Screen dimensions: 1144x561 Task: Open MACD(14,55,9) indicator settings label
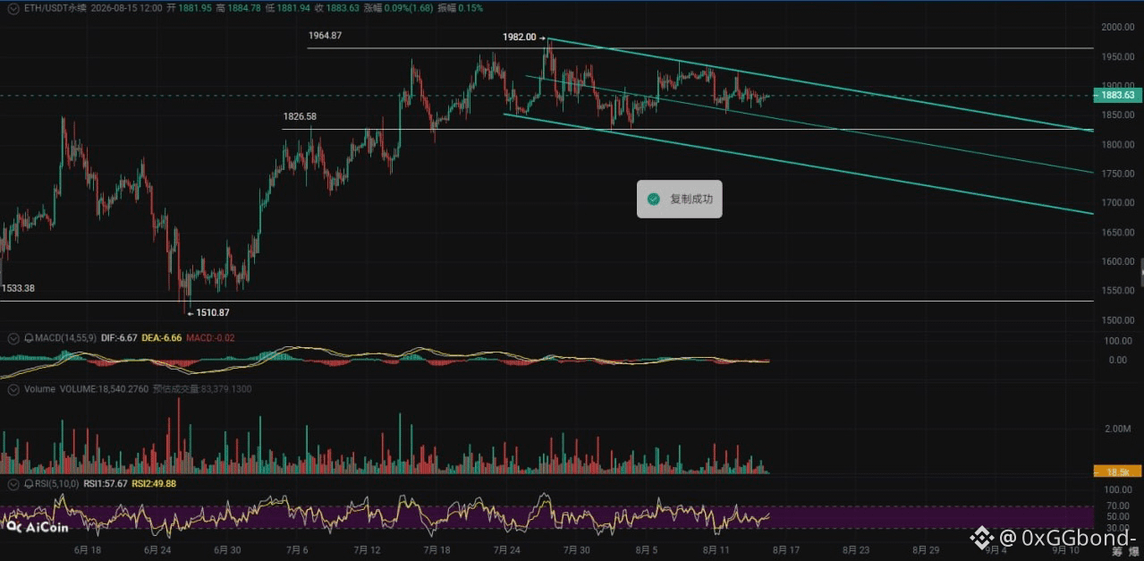66,339
